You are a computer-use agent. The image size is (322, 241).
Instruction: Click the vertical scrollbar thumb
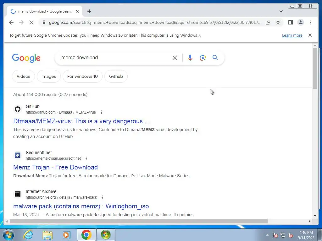tap(315, 68)
